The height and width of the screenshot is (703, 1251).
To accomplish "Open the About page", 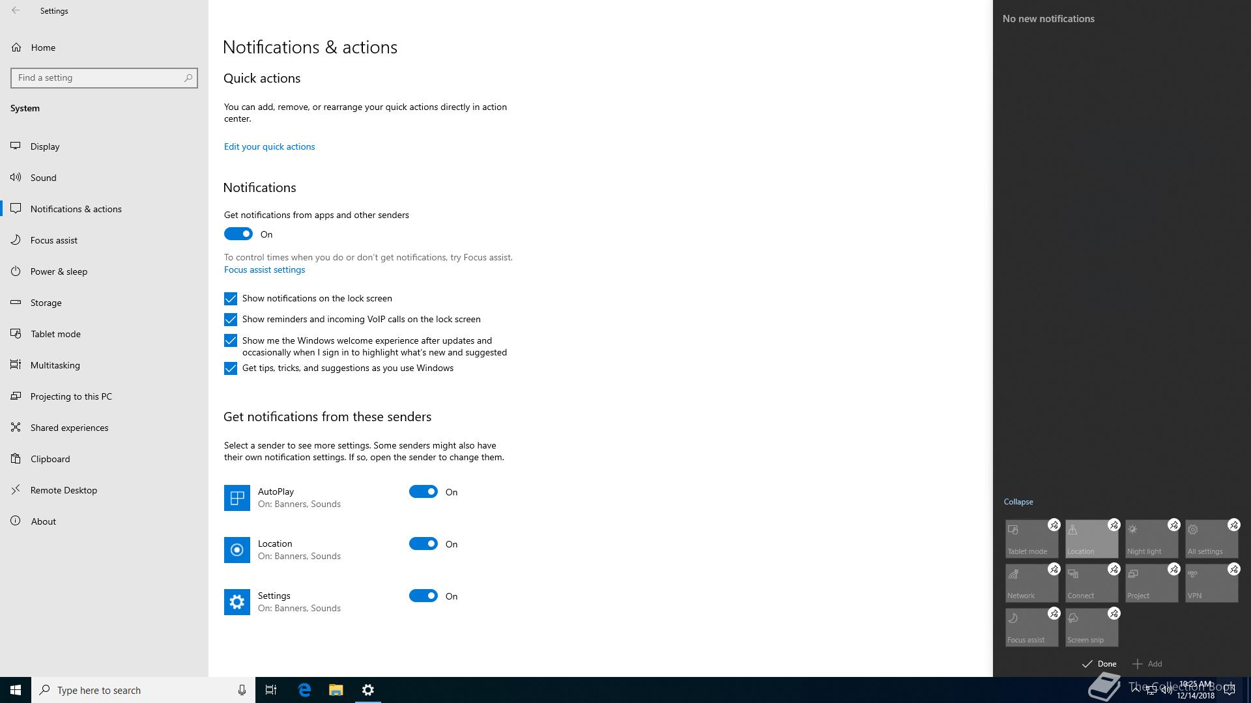I will (104, 521).
